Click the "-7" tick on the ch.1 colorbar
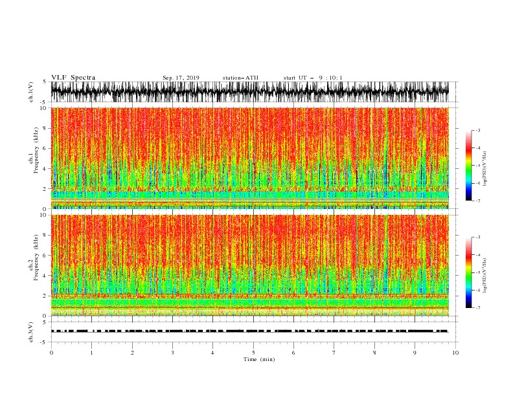The height and width of the screenshot is (396, 513). click(x=478, y=201)
